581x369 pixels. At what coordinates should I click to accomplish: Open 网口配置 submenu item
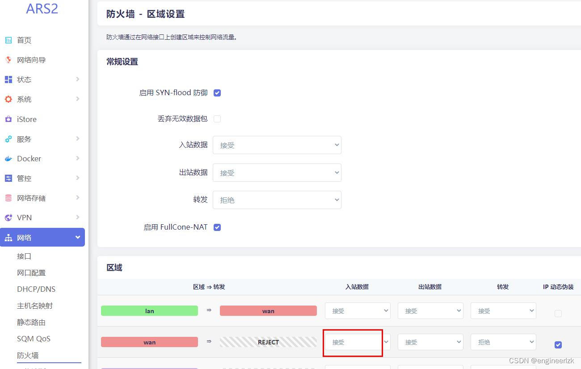click(31, 273)
